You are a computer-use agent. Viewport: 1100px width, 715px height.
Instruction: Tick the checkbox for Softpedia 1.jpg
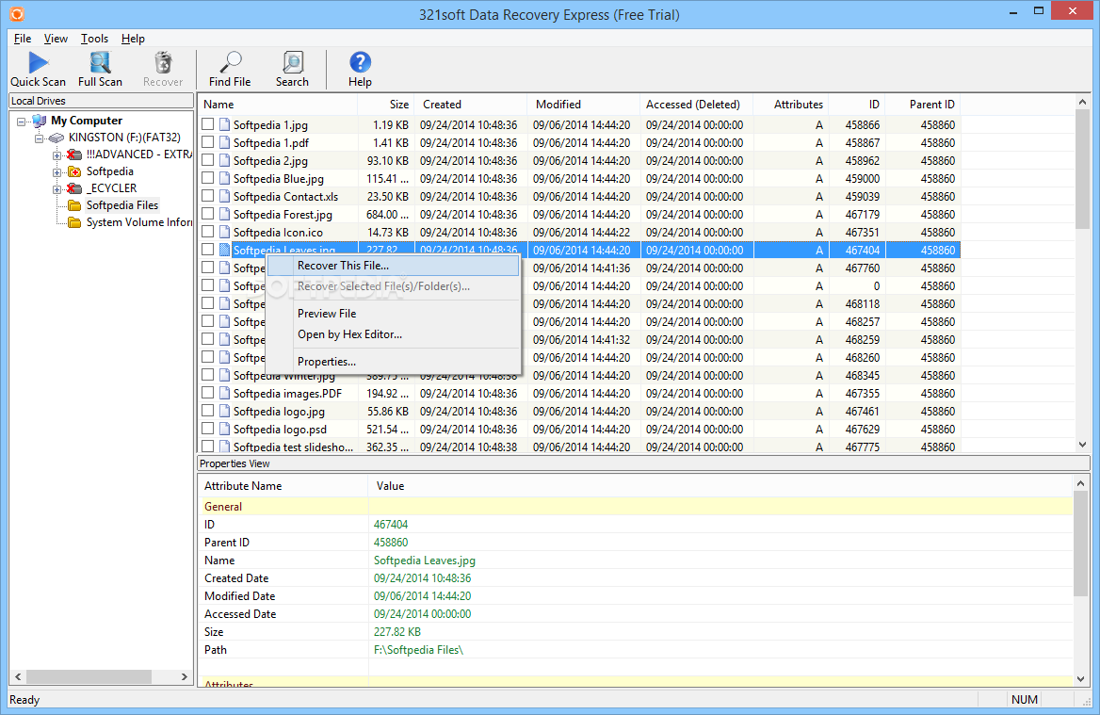tap(207, 124)
